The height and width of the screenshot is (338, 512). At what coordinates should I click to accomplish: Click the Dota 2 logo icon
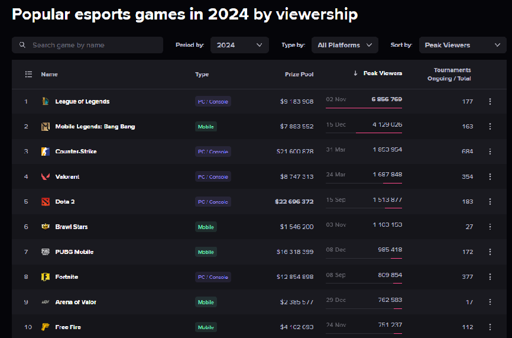46,202
